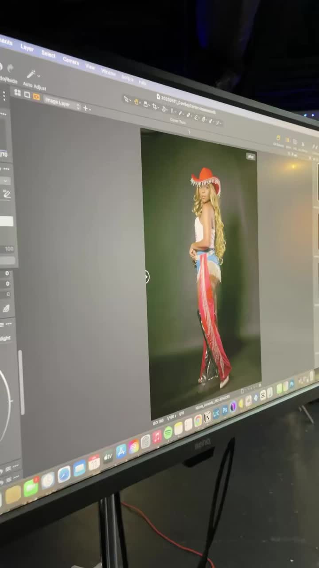Open the Window menu

109,72
